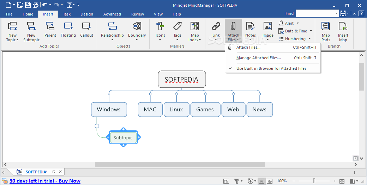Viewport: 367px width, 185px height.
Task: Click the Boundary tool
Action: click(x=137, y=31)
